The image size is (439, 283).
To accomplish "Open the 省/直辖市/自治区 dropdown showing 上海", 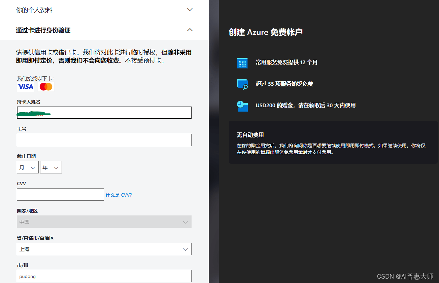I will 104,249.
